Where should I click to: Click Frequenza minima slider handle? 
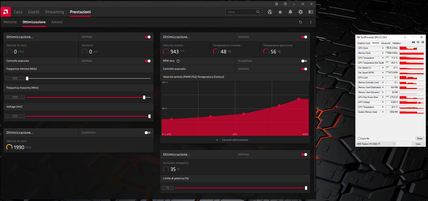coord(27,79)
